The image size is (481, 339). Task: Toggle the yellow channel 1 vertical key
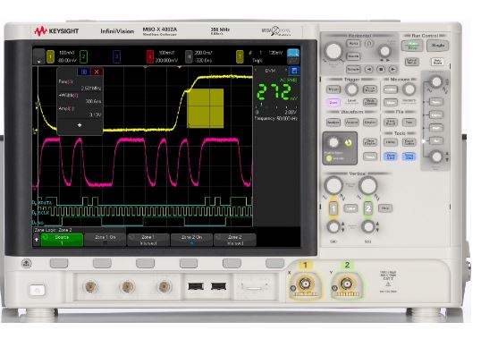coord(333,209)
